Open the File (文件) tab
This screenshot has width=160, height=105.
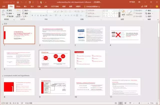pos(4,6)
